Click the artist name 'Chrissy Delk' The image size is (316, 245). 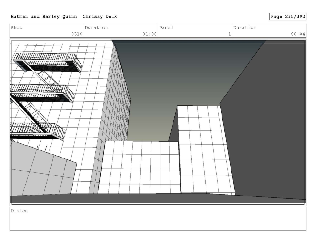(100, 17)
